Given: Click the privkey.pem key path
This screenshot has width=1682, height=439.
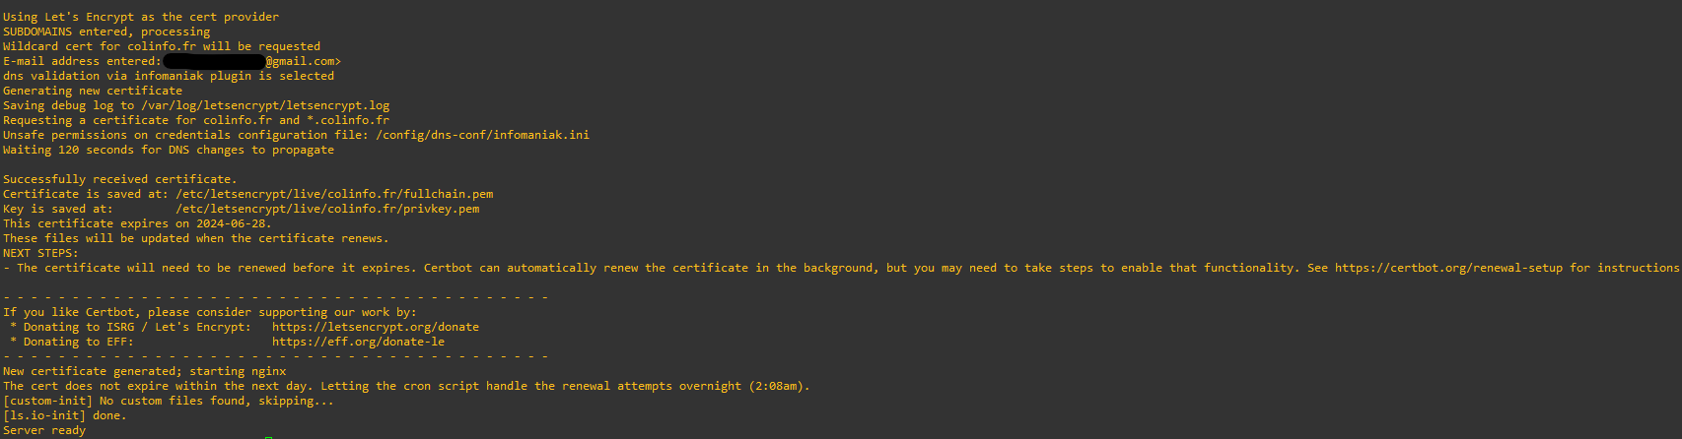Looking at the screenshot, I should (x=327, y=209).
